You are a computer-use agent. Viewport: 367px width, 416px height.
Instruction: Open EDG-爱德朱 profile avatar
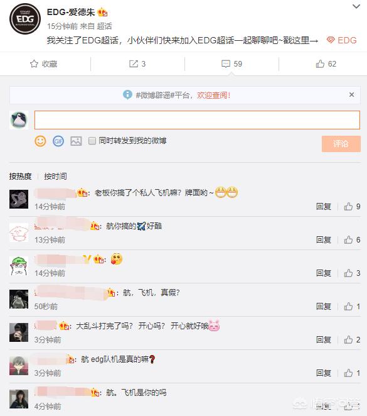point(25,19)
